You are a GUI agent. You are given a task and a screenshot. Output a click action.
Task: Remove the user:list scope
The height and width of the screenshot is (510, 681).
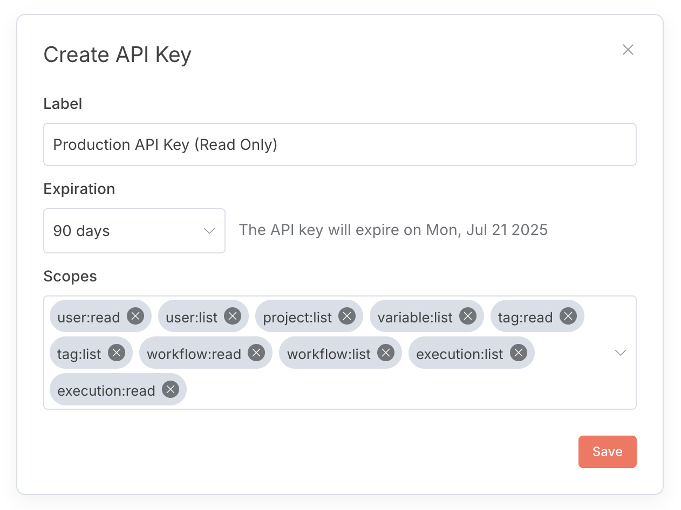click(x=233, y=316)
